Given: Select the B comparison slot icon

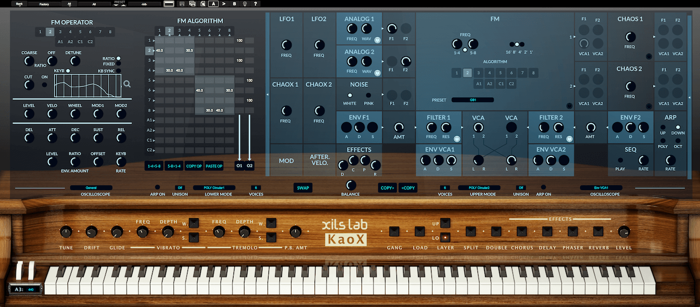Looking at the screenshot, I should (x=234, y=4).
